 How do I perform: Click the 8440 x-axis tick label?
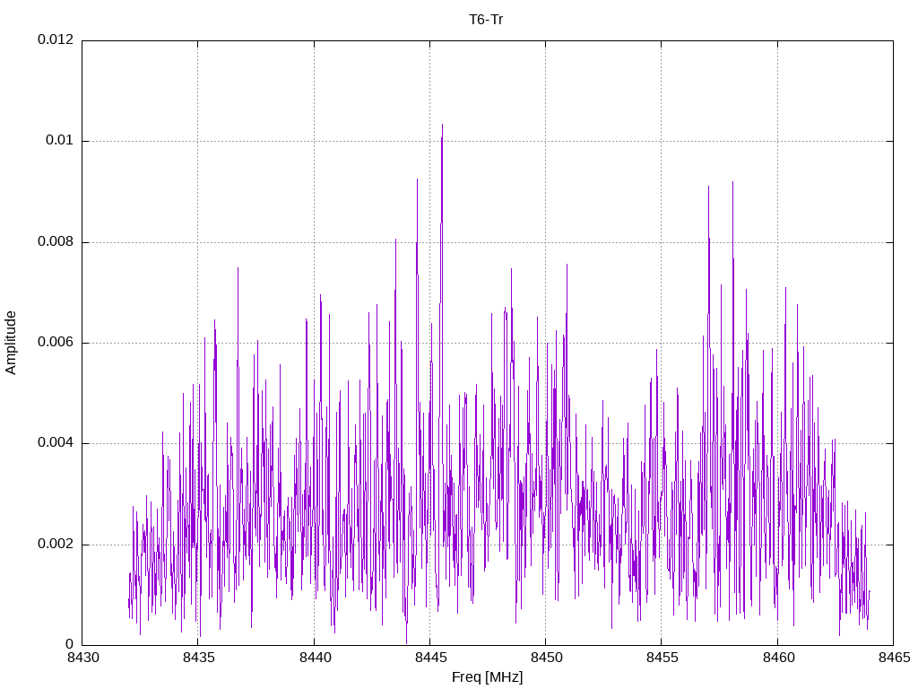pos(315,658)
